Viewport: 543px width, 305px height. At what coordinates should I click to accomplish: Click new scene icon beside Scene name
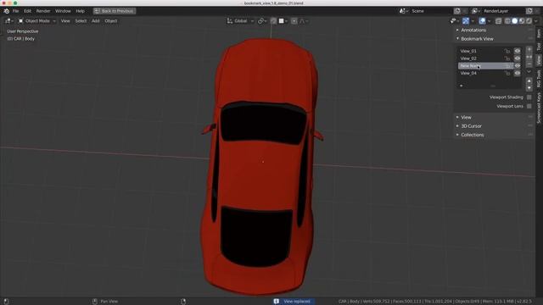(x=457, y=11)
